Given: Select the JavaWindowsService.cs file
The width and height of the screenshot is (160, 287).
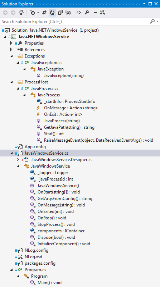Looking at the screenshot, I should click(x=47, y=153).
